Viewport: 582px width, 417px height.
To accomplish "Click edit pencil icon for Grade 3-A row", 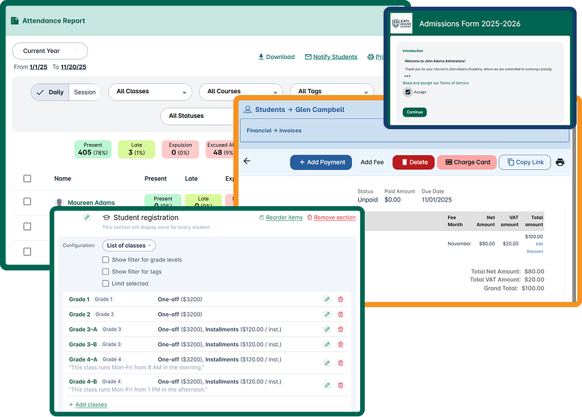I will click(x=327, y=329).
